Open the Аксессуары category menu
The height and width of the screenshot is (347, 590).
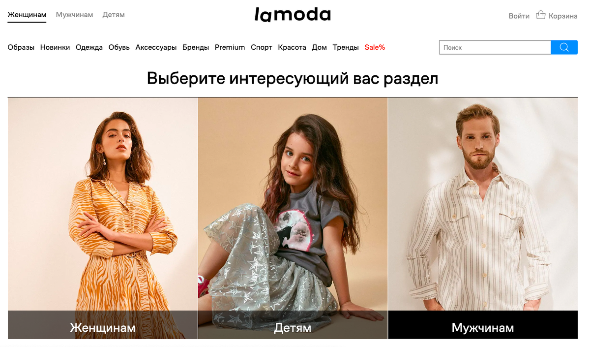coord(156,47)
